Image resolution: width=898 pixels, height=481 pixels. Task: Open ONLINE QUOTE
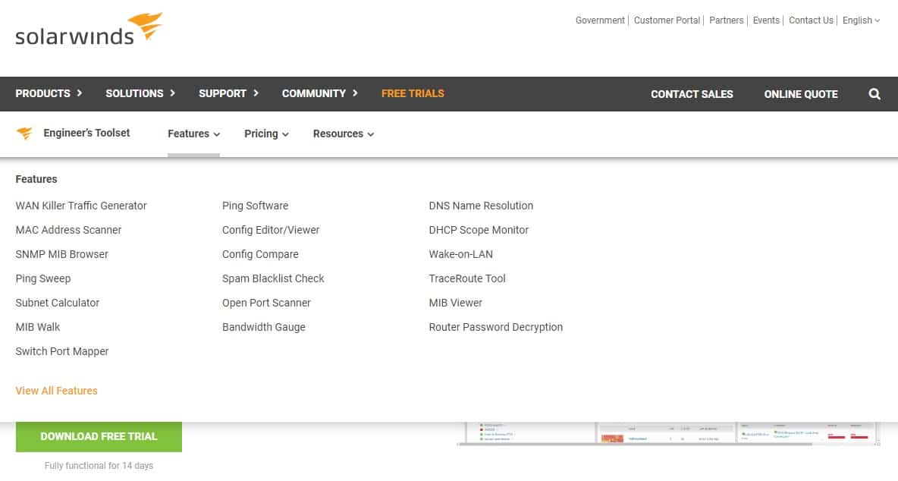point(801,94)
